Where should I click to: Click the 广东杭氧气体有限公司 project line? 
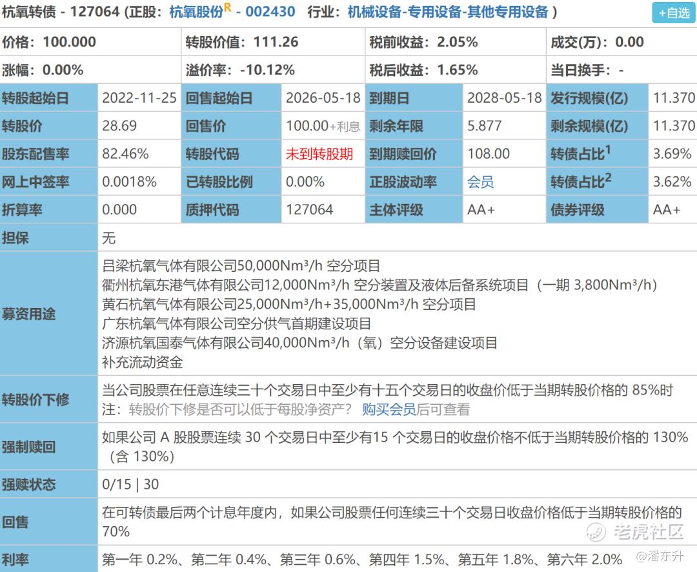pyautogui.click(x=236, y=324)
